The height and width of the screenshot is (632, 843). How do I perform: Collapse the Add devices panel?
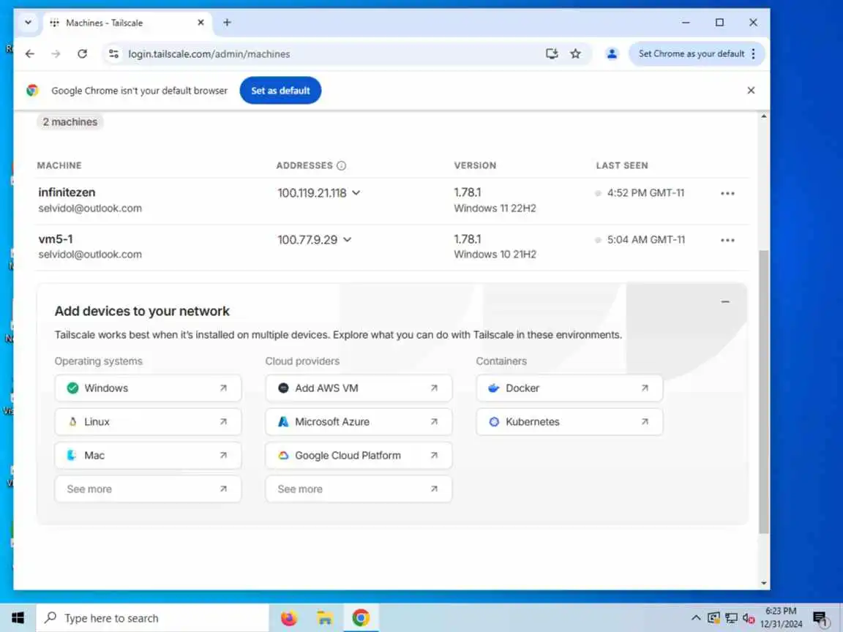pyautogui.click(x=725, y=302)
